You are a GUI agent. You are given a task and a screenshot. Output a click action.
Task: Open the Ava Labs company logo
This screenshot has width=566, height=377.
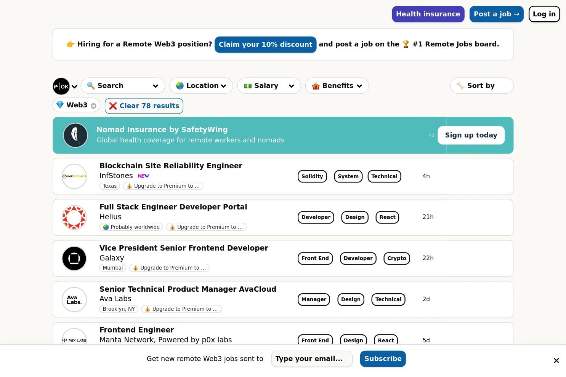[74, 300]
